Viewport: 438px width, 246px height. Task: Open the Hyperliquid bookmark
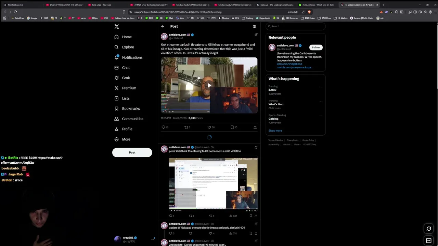(263, 18)
